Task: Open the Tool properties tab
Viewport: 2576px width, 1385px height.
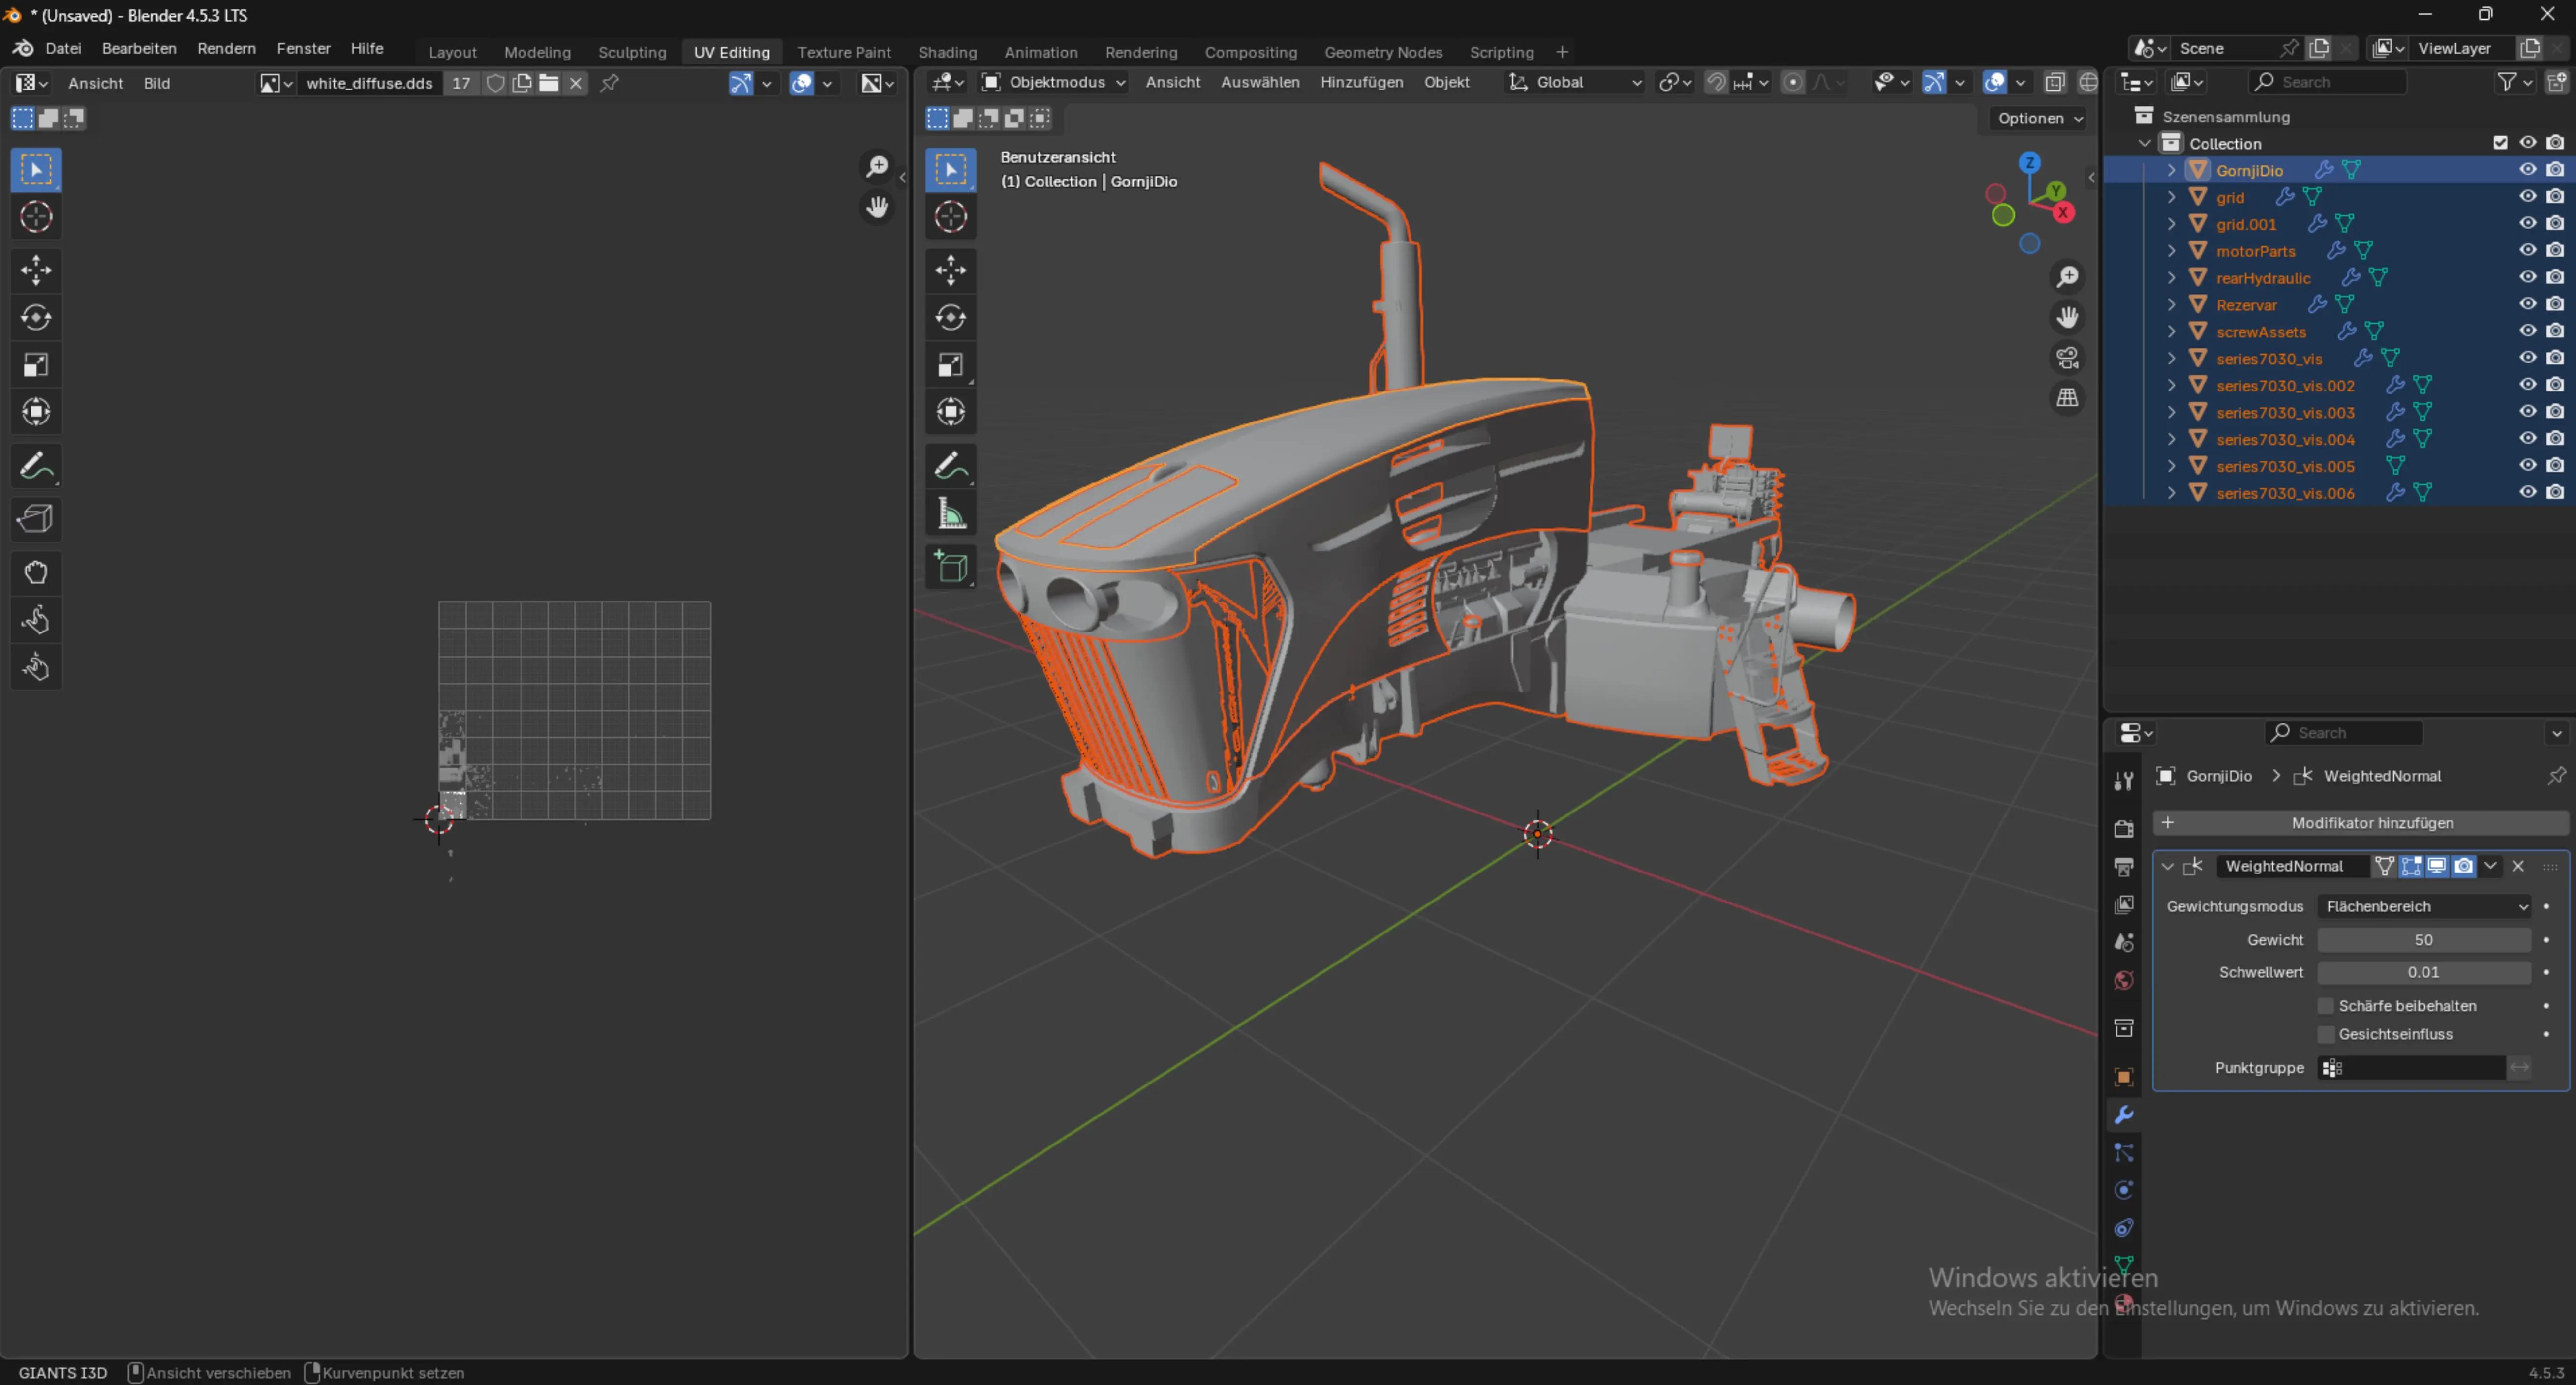Action: tap(2123, 782)
